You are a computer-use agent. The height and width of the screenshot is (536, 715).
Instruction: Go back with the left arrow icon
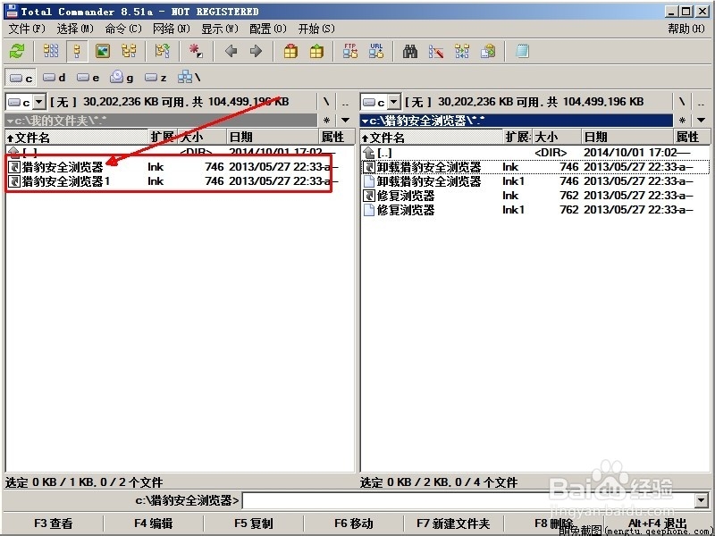[231, 51]
